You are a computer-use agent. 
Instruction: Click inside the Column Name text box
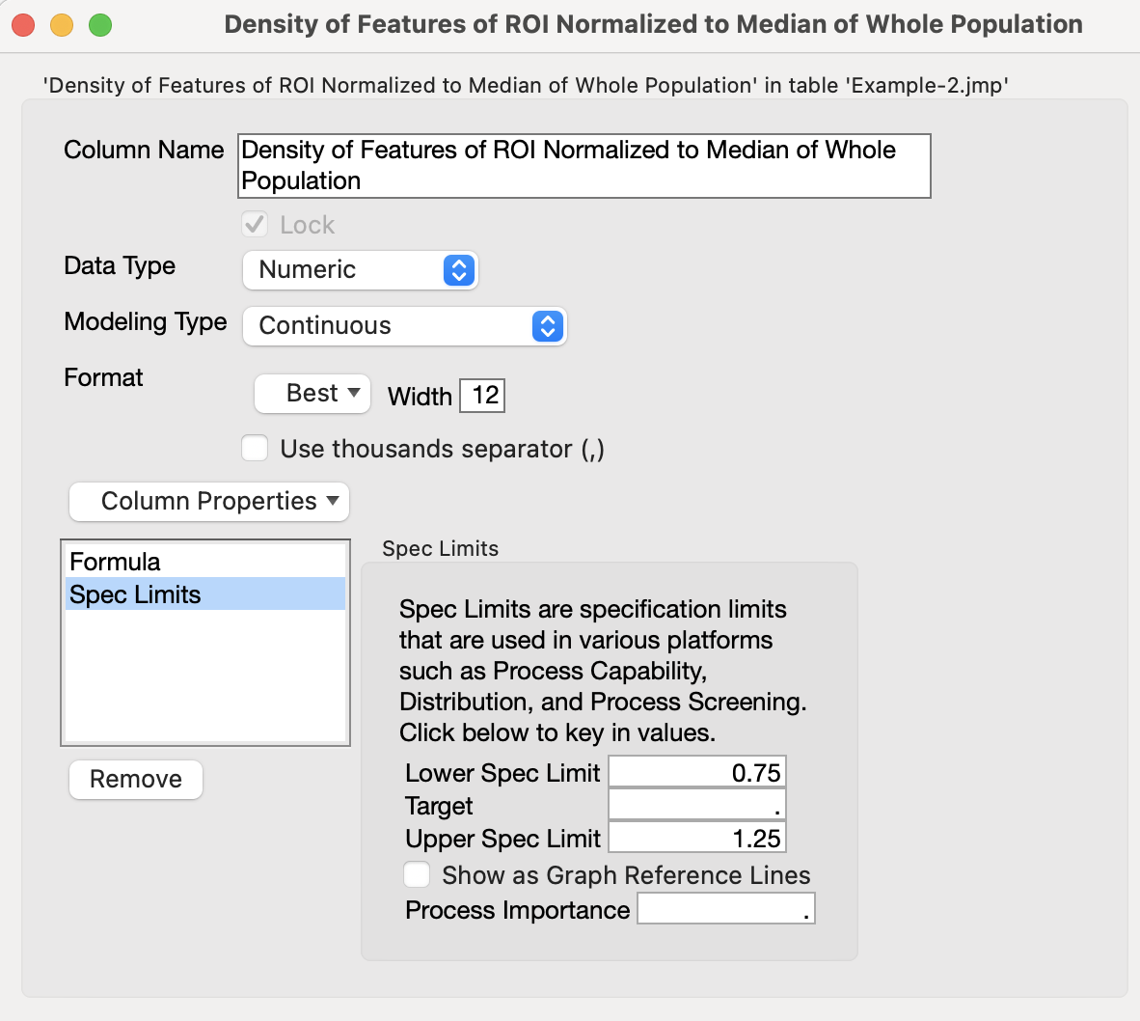coord(584,165)
